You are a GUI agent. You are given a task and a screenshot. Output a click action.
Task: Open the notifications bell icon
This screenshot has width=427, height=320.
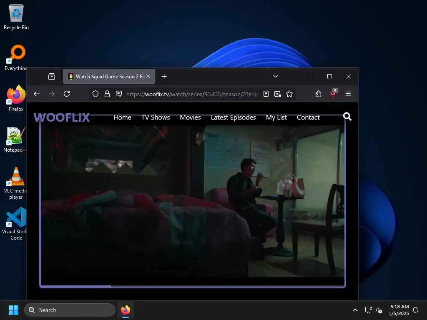[x=415, y=310]
